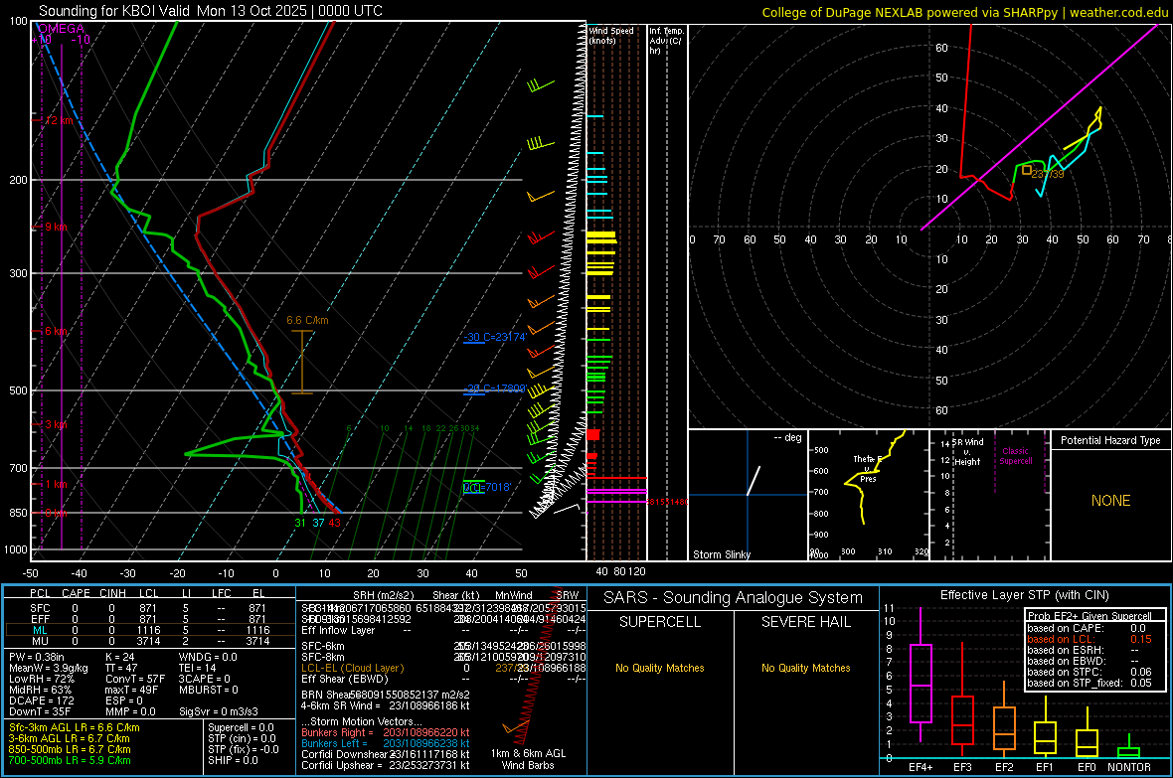Viewport: 1173px width, 778px height.
Task: Click the red based on LCL: 0.15 entry
Action: (1089, 639)
